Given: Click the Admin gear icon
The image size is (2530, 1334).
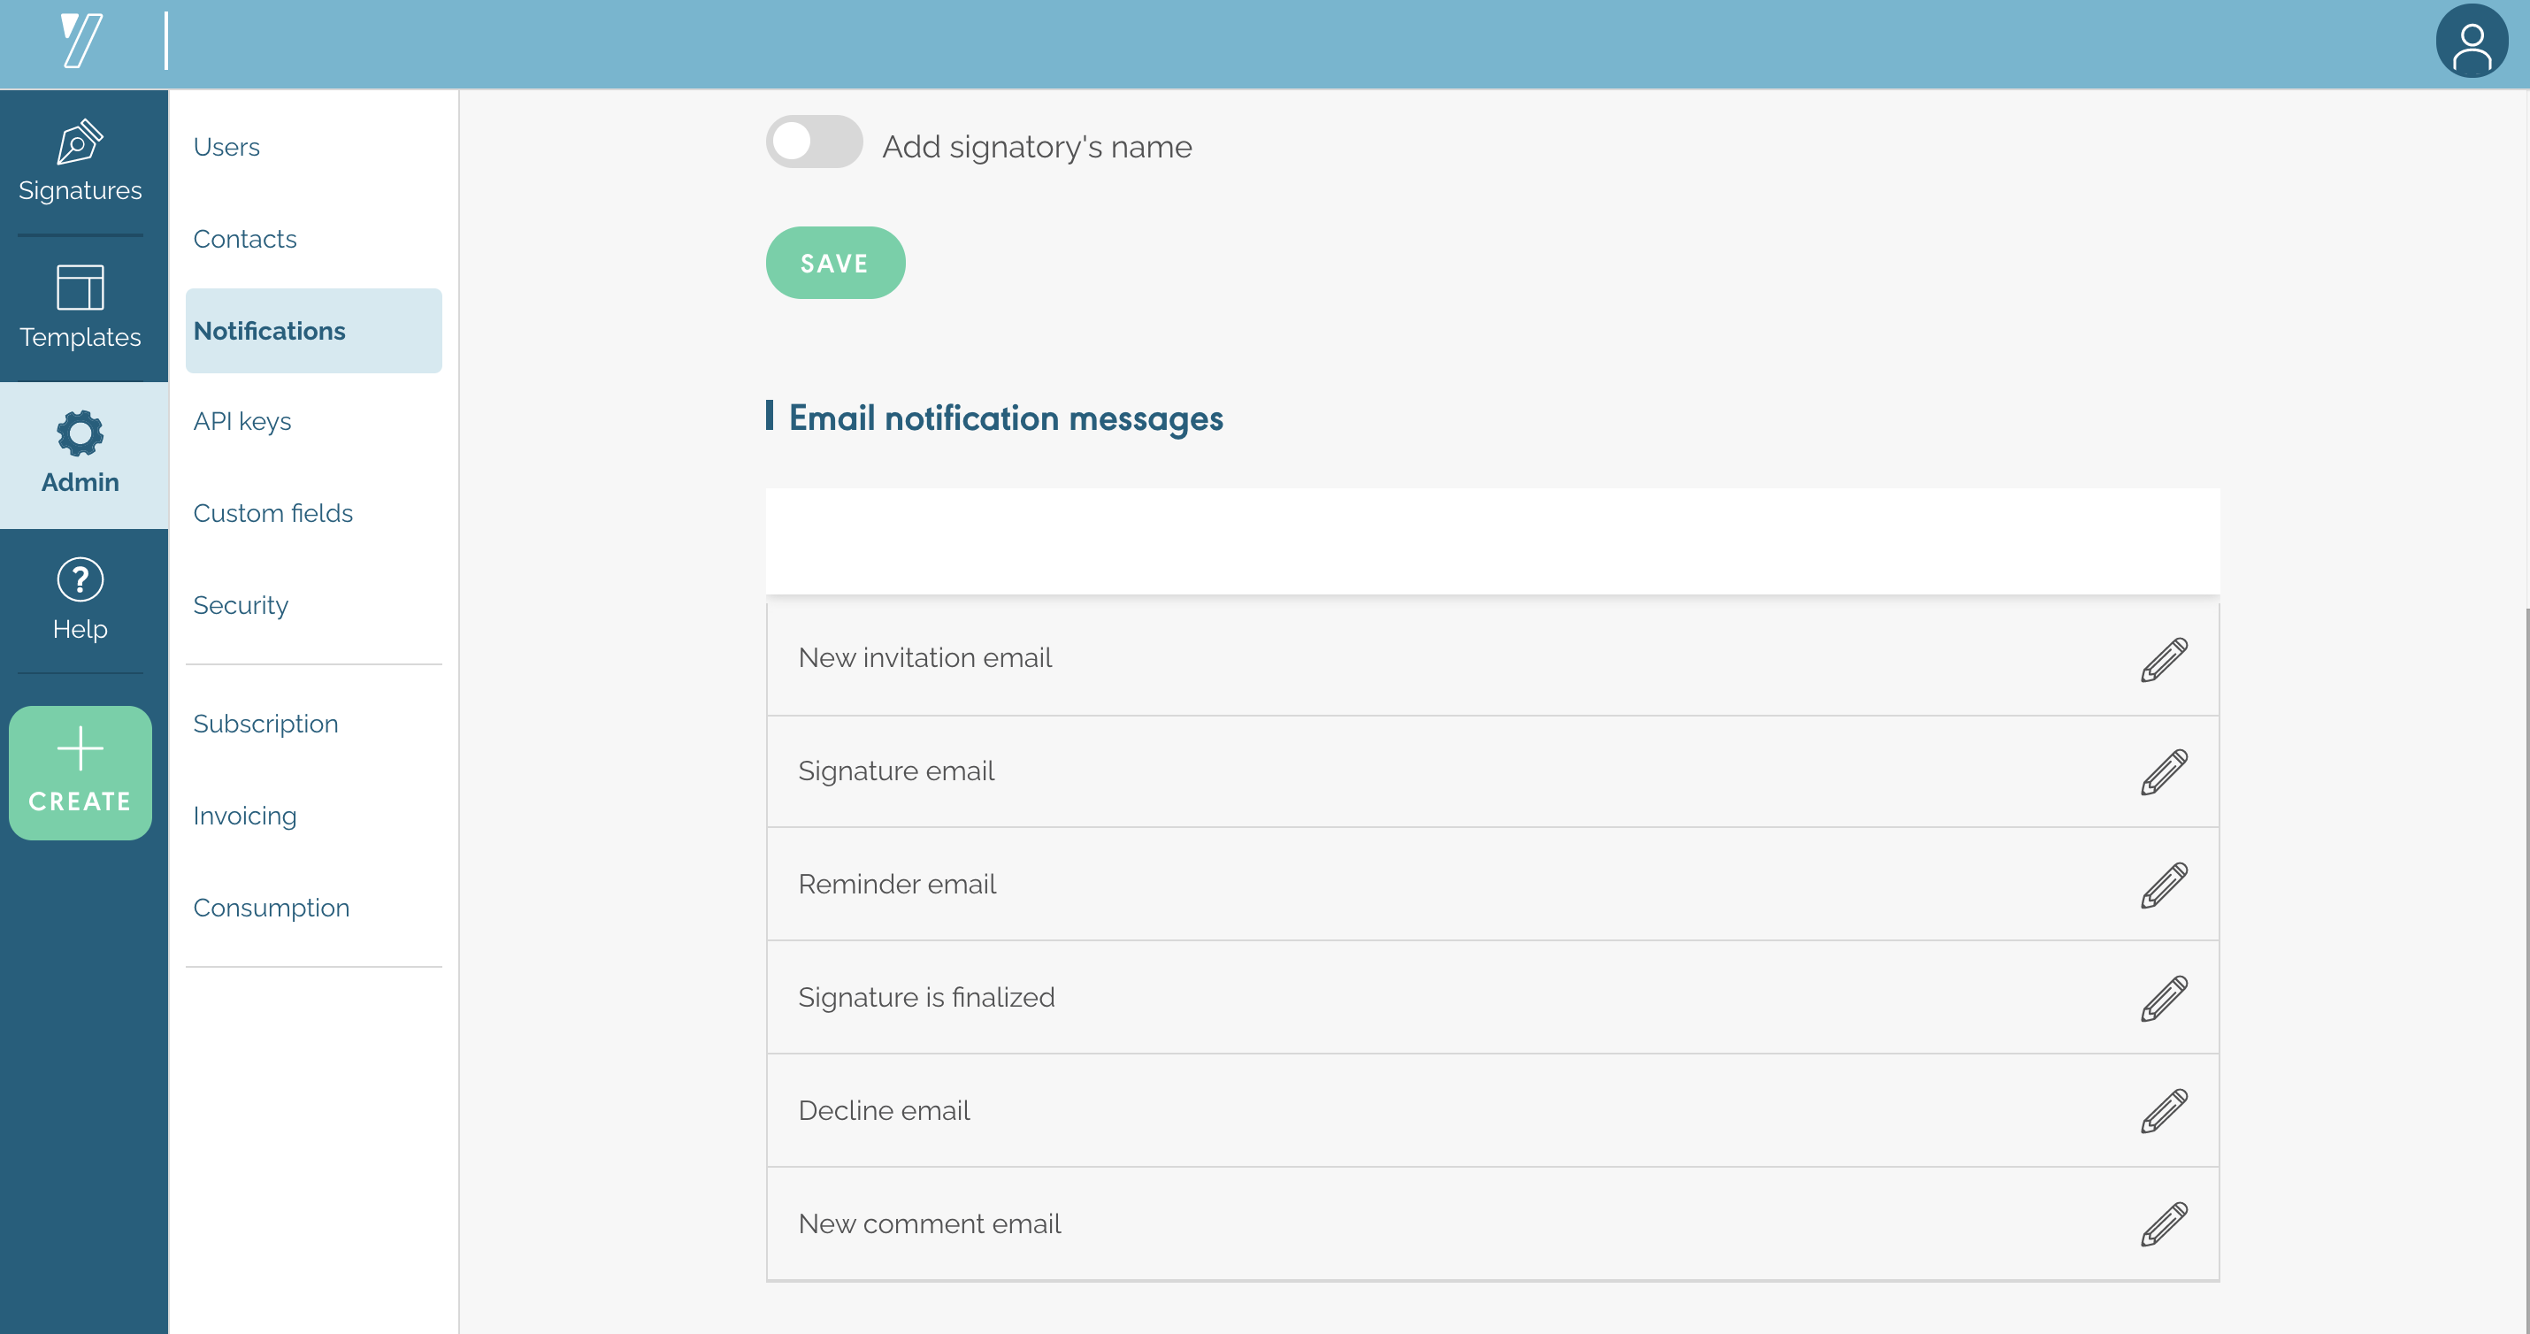Looking at the screenshot, I should [80, 433].
